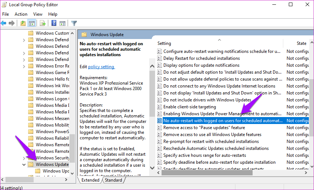
Task: Select 'Specify deadline before auto-restart for update installation'
Action: [219, 162]
